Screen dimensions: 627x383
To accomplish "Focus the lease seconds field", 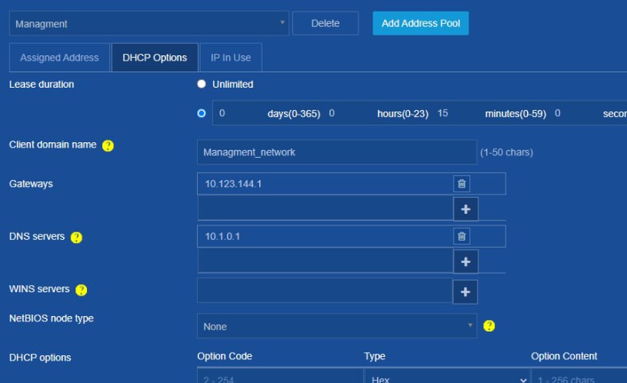I will pos(575,113).
